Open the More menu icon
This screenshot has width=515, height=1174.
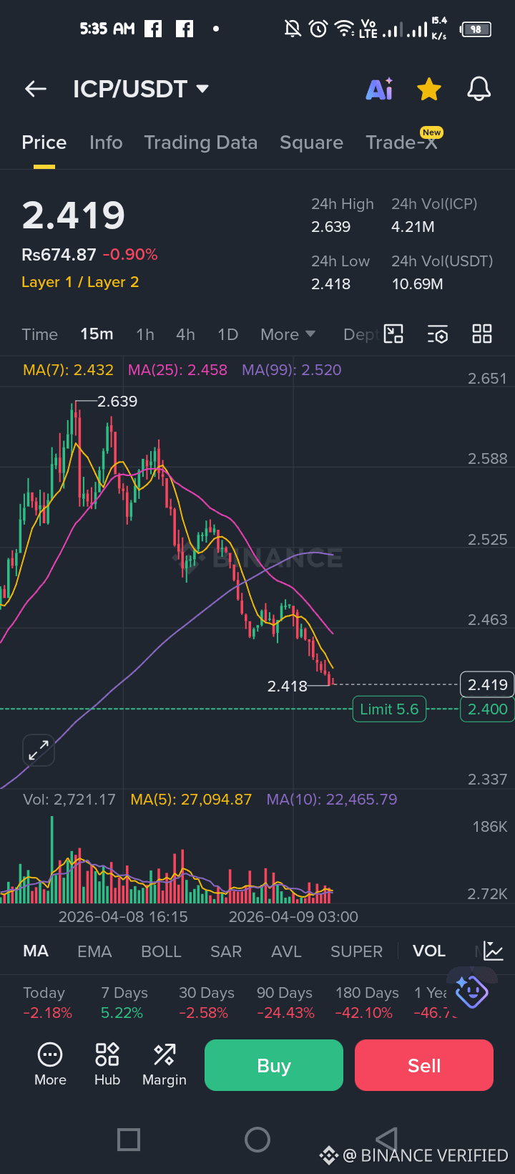point(50,1064)
